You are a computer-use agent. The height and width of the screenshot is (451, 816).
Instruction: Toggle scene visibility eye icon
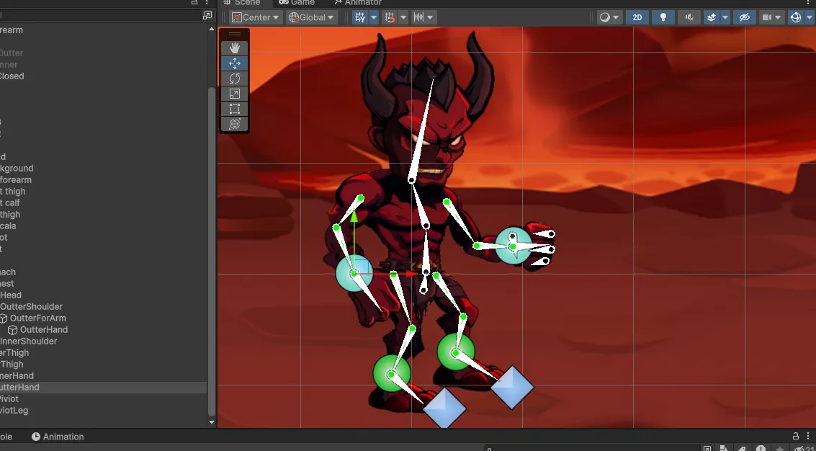(x=744, y=17)
